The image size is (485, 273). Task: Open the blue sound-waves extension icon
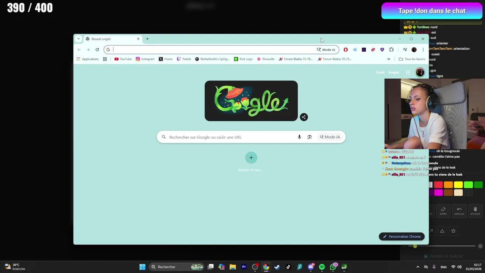point(355,50)
